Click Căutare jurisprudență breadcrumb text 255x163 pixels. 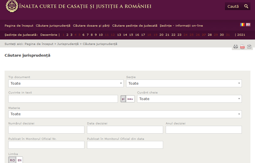pyautogui.click(x=100, y=44)
